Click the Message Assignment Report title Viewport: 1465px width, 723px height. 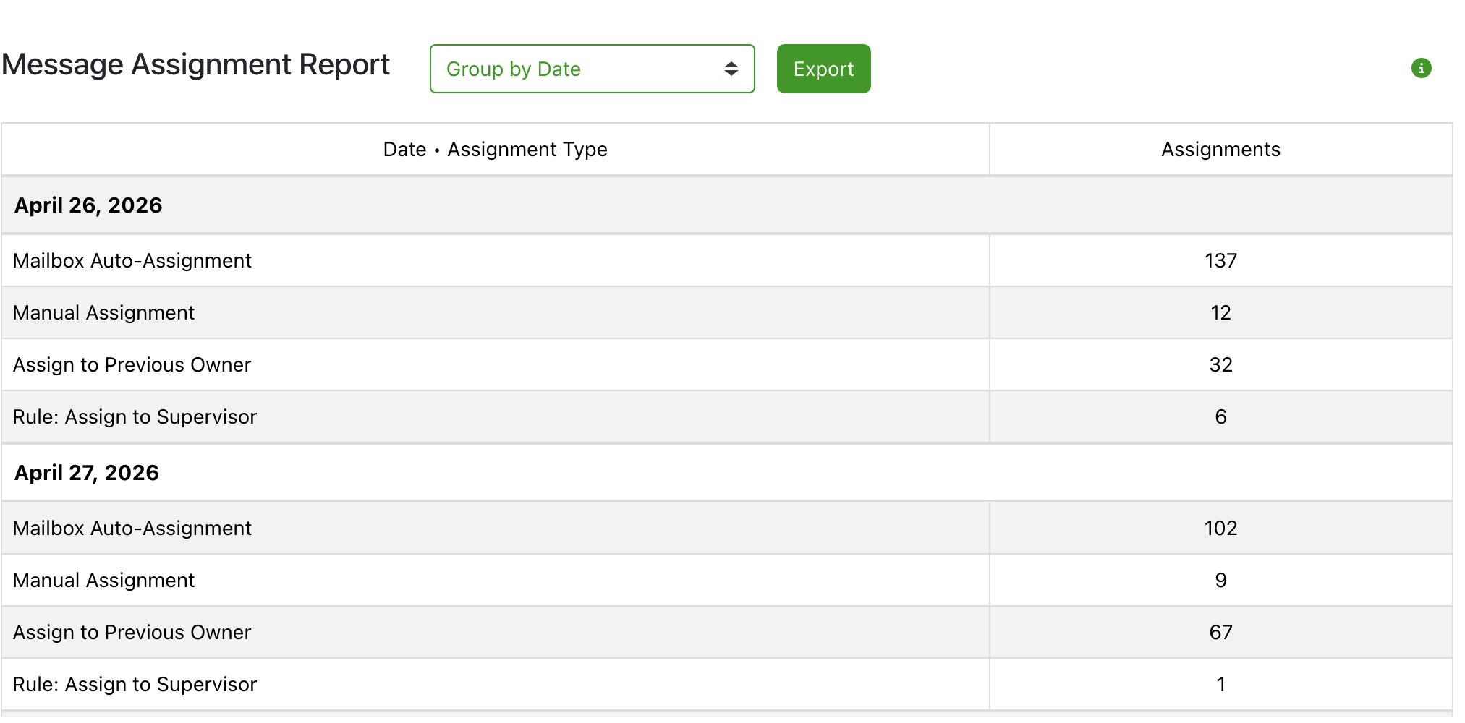195,65
